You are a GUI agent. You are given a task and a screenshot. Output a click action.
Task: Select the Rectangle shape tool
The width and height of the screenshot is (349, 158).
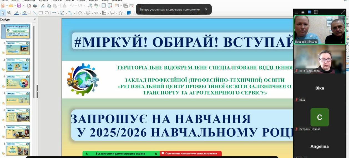coord(41,13)
